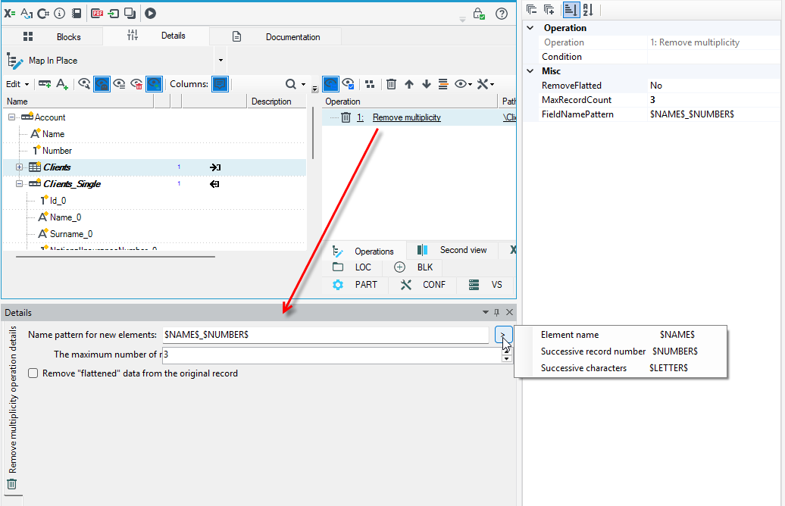Click the '>' pattern insert button
The width and height of the screenshot is (785, 506).
502,335
